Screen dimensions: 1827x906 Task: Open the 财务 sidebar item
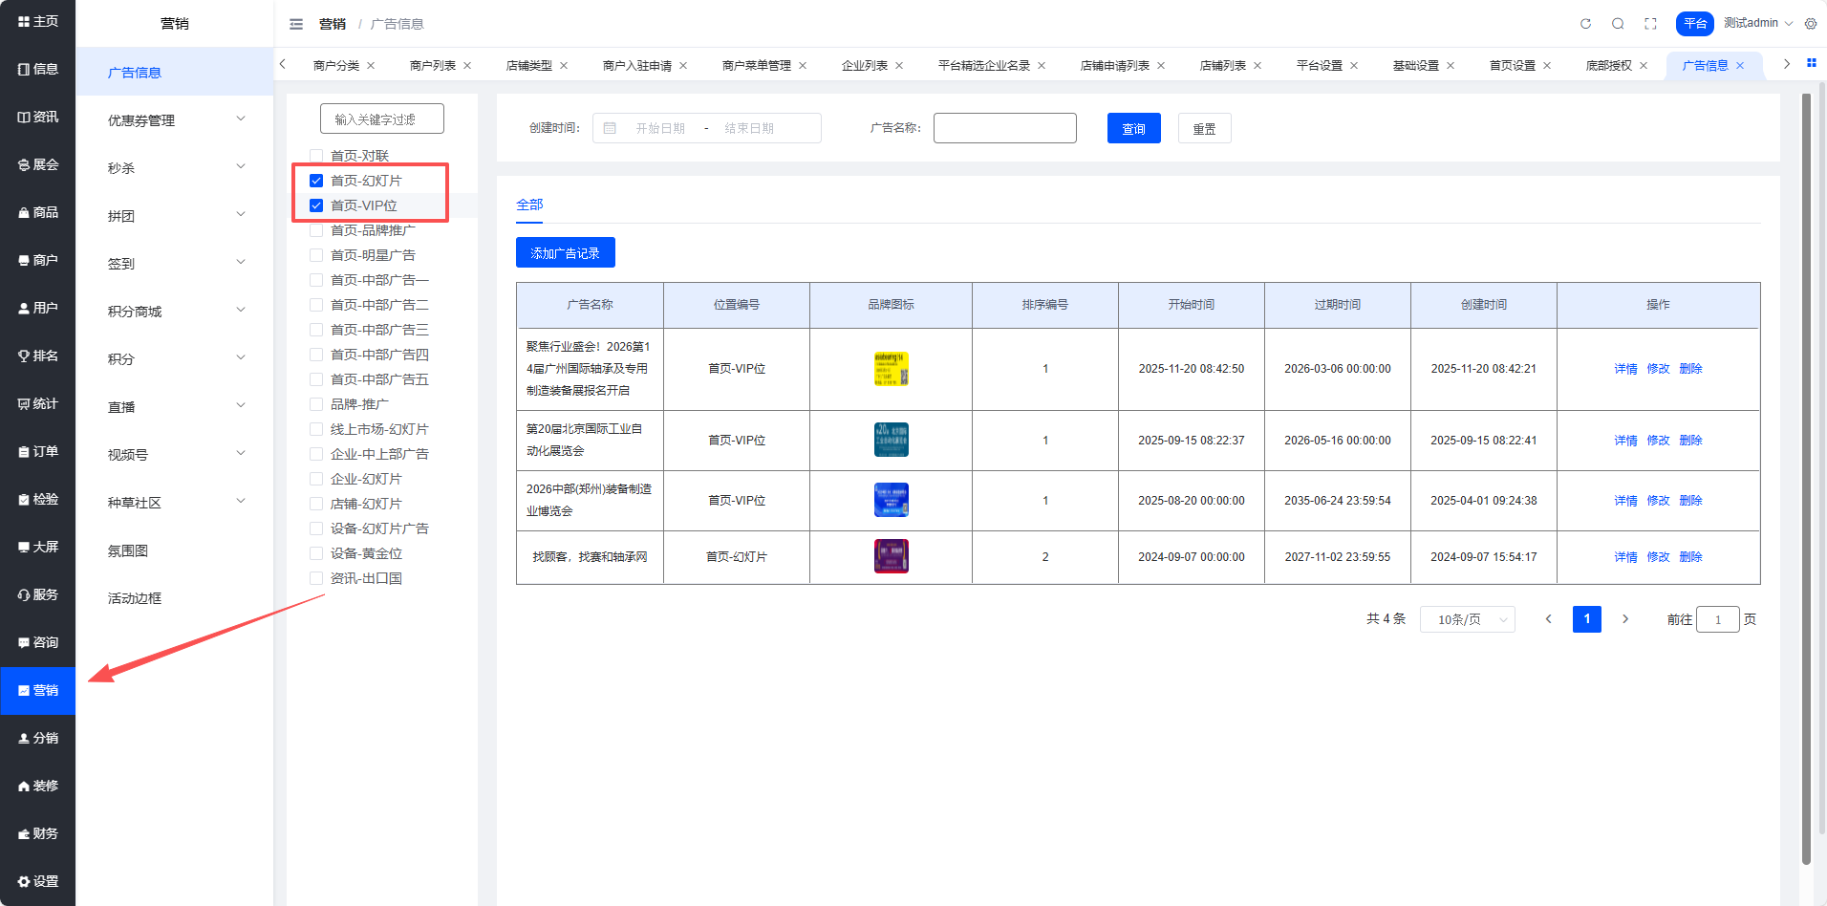pyautogui.click(x=38, y=833)
